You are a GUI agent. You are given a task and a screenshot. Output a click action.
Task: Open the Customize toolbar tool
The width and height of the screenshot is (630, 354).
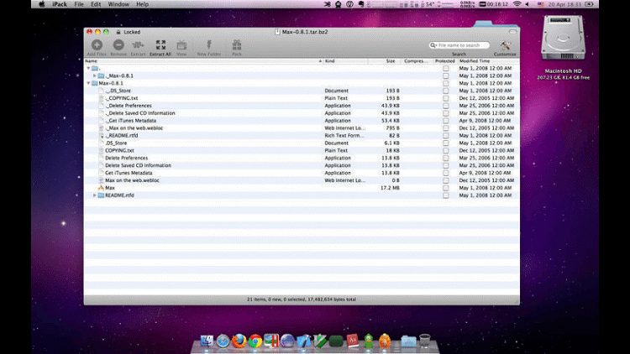coord(505,45)
